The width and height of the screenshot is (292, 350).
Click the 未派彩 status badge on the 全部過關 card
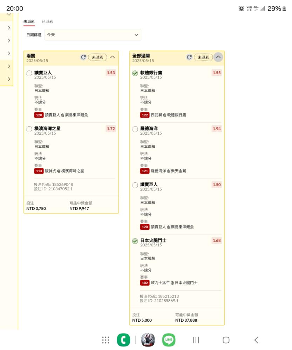(203, 57)
